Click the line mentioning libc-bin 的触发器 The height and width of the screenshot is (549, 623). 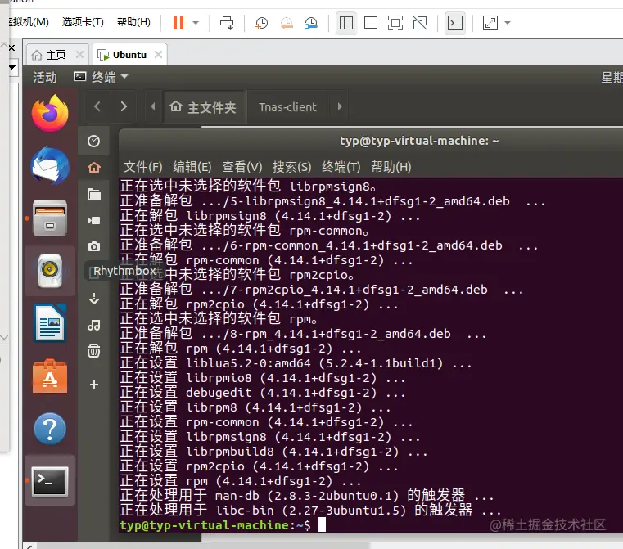311,510
